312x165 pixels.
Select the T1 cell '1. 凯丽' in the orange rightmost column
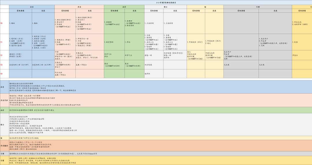tap(302, 42)
